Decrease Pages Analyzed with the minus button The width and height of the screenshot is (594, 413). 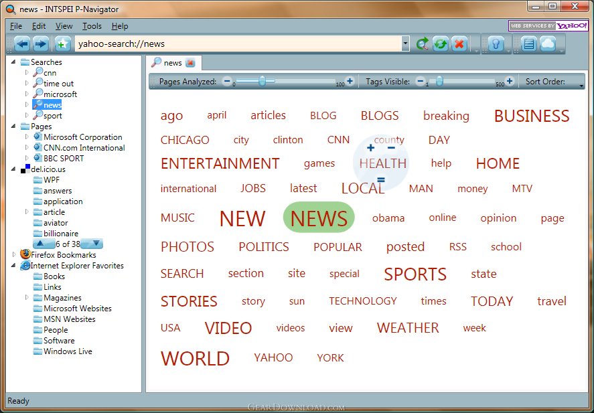pos(226,81)
